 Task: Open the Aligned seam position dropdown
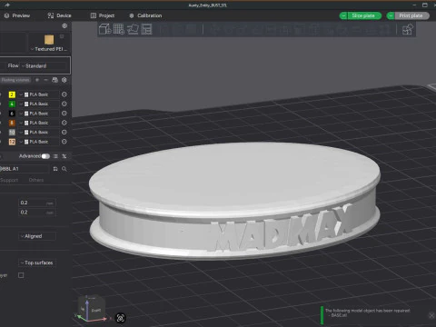37,236
